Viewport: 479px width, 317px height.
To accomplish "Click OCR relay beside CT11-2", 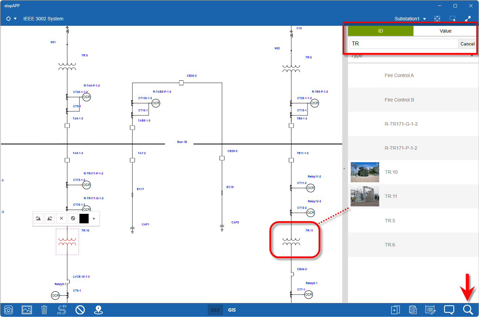I will coord(311,188).
